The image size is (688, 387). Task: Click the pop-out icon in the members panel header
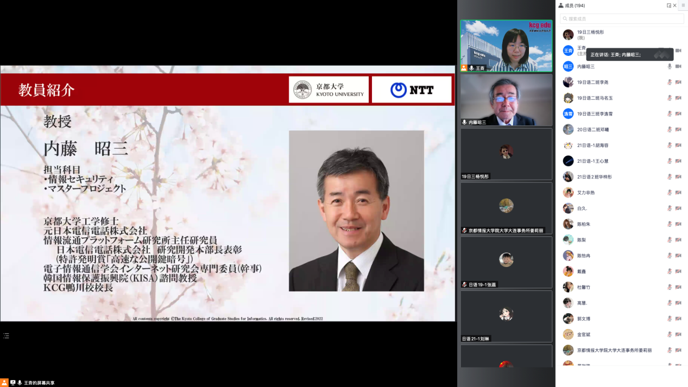[669, 5]
